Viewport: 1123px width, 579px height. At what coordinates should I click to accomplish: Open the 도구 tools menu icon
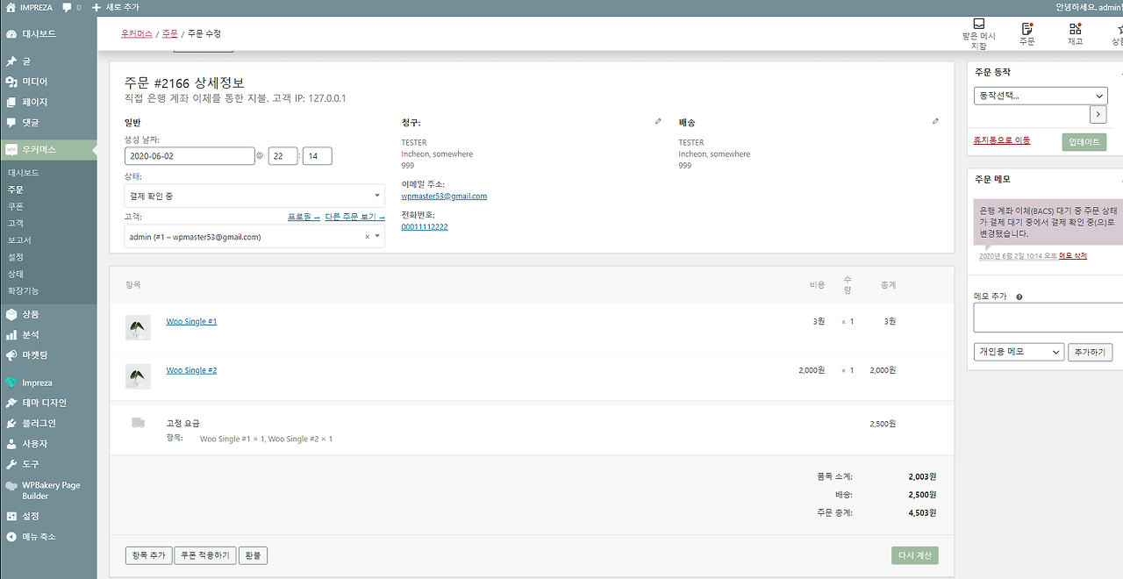tap(11, 464)
